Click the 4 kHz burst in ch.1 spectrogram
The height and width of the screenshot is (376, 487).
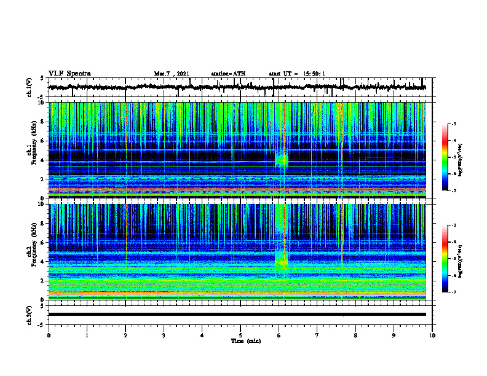[x=282, y=161]
